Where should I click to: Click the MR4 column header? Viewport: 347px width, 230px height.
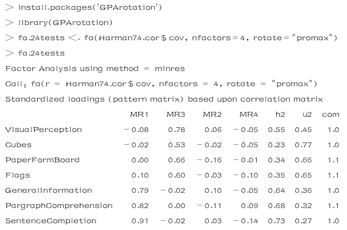point(249,114)
